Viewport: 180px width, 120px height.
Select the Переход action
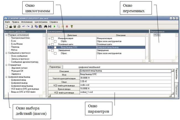pyautogui.click(x=15, y=47)
